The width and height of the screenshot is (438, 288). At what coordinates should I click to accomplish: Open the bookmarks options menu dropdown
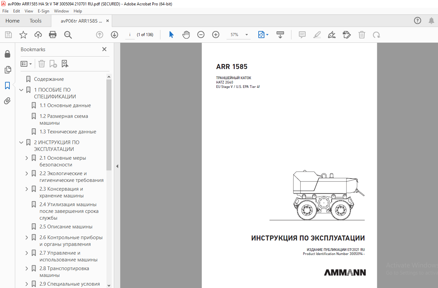[x=26, y=64]
